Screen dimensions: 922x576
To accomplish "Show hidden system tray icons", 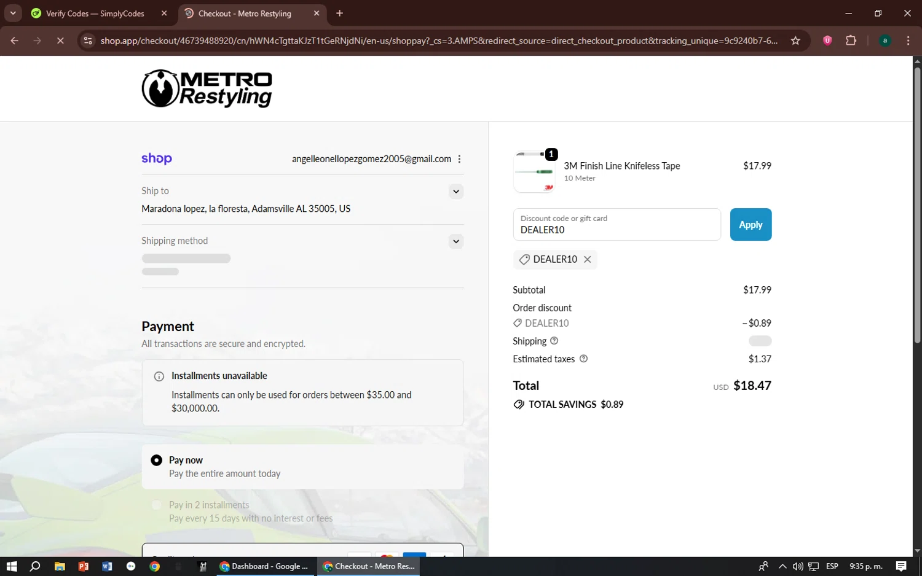I will 782,566.
